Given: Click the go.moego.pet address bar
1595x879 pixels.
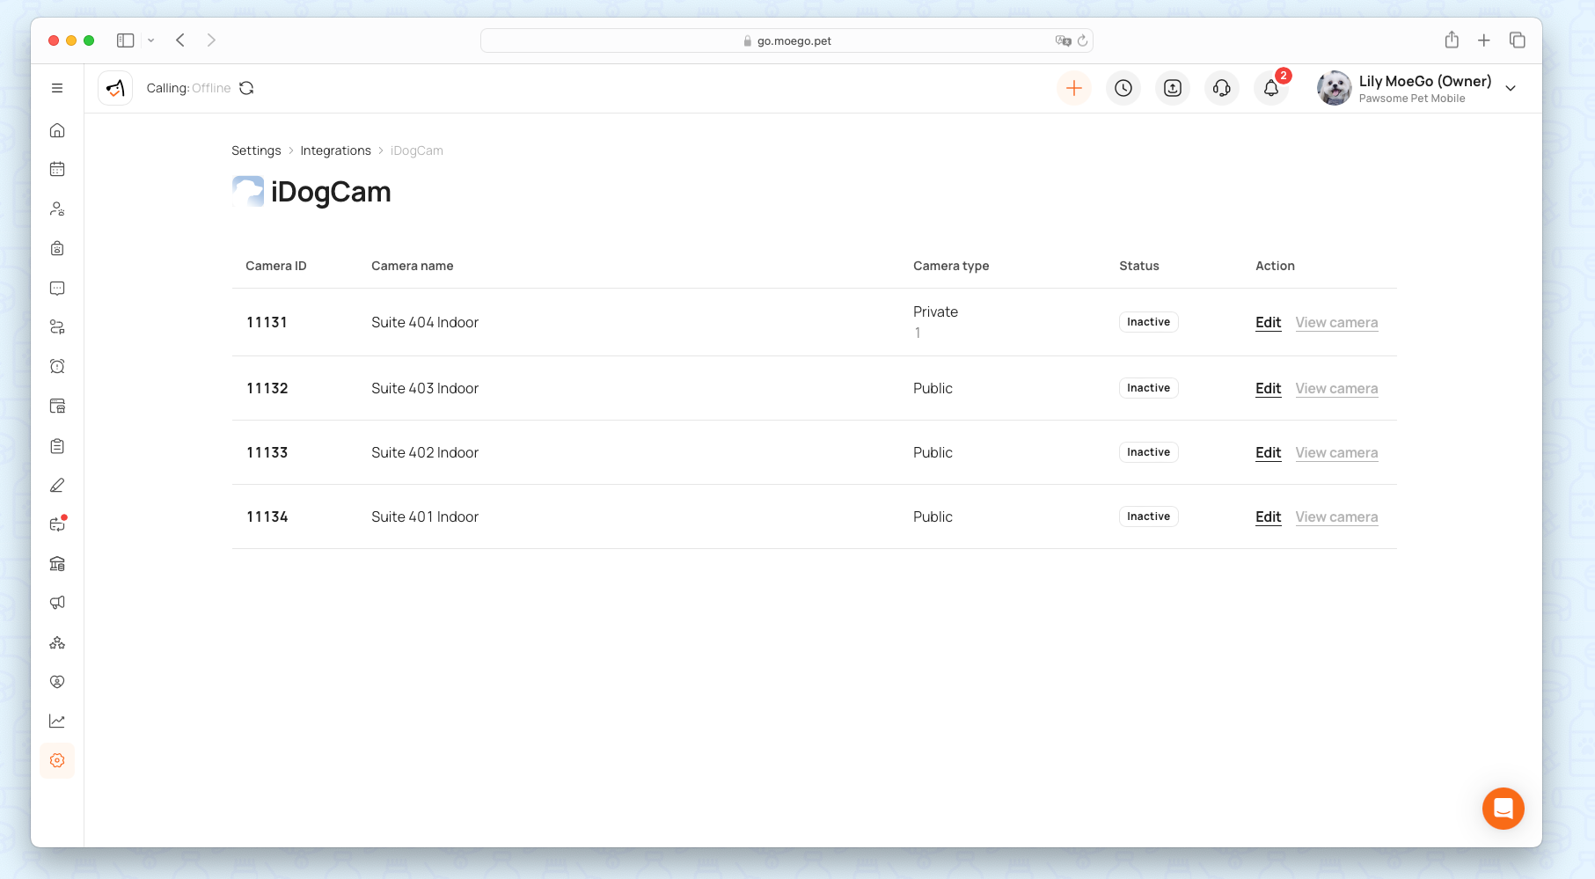Looking at the screenshot, I should (x=787, y=40).
